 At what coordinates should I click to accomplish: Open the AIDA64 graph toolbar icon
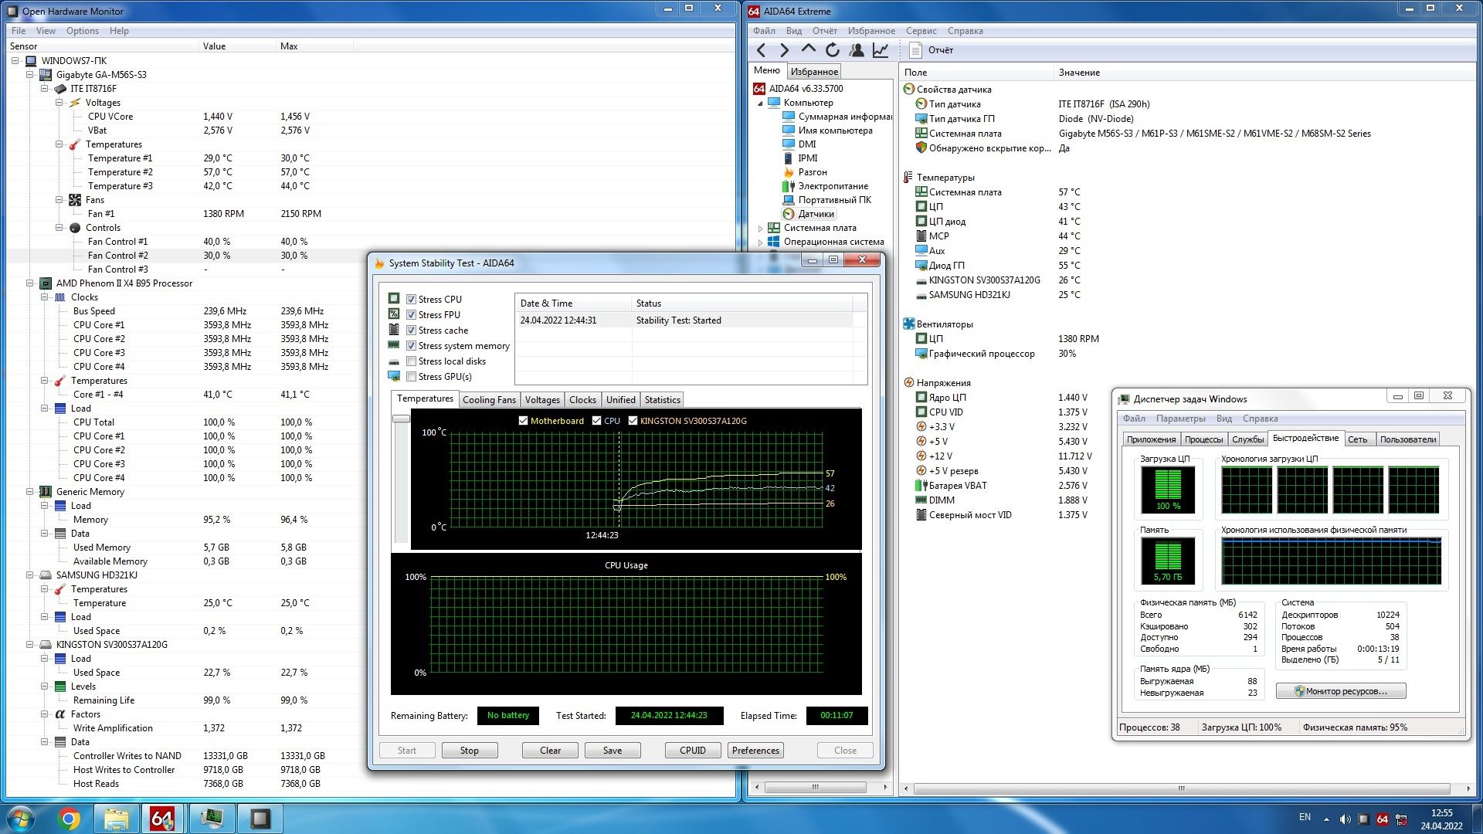881,50
